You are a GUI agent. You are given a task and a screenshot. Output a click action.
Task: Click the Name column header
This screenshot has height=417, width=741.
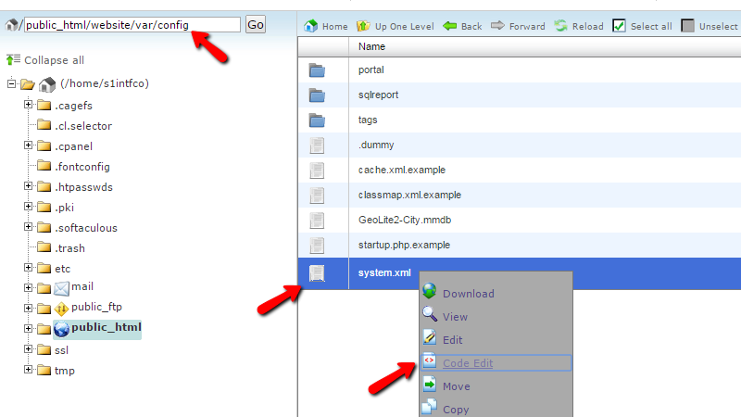(x=371, y=46)
